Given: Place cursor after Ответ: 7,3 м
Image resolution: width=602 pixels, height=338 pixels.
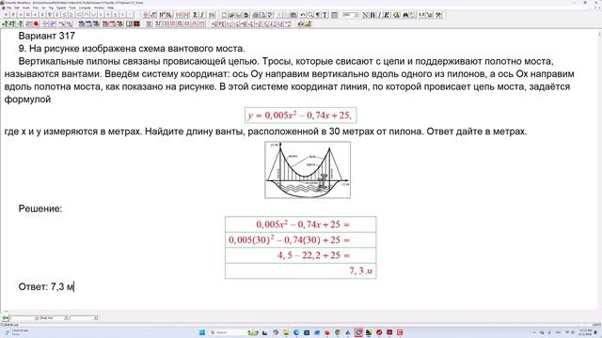Looking at the screenshot, I should click(x=73, y=286).
